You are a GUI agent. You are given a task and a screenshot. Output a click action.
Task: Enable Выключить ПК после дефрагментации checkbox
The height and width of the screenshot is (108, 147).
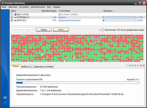[x=103, y=30]
